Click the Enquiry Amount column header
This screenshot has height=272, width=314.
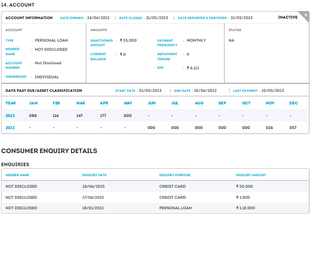click(x=251, y=175)
